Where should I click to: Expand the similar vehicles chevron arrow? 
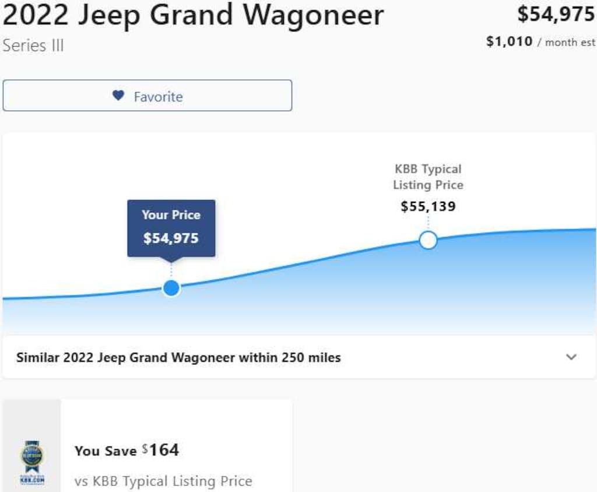coord(571,357)
